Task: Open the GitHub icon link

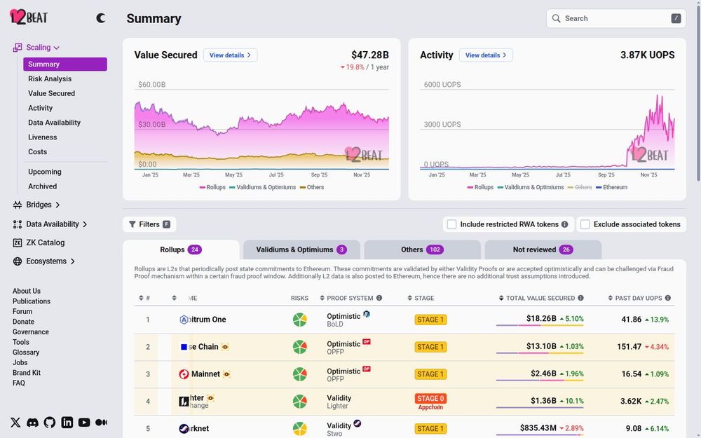Action: tap(50, 423)
